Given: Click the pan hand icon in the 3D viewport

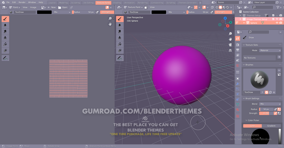Looking at the screenshot, I should pyautogui.click(x=230, y=39).
